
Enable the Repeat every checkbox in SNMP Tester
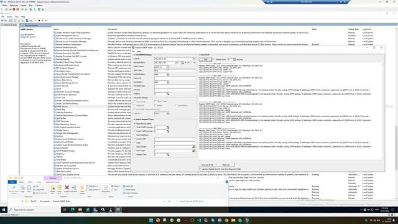coord(214,60)
